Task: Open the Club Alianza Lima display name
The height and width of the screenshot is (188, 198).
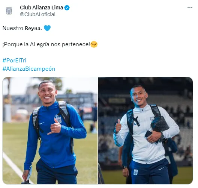Action: [41, 8]
